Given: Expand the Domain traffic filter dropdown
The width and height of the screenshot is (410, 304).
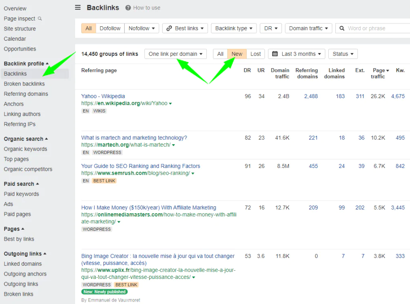Looking at the screenshot, I should click(x=309, y=28).
